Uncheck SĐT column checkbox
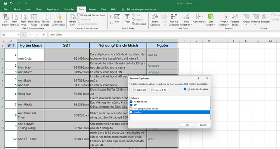The height and width of the screenshot is (149, 280). [131, 105]
